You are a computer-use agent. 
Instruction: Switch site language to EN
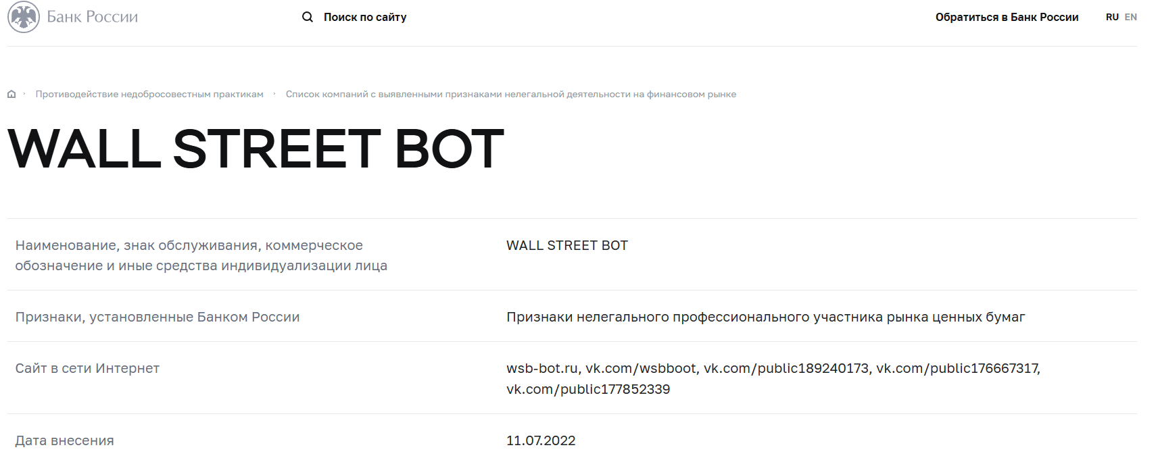point(1130,17)
